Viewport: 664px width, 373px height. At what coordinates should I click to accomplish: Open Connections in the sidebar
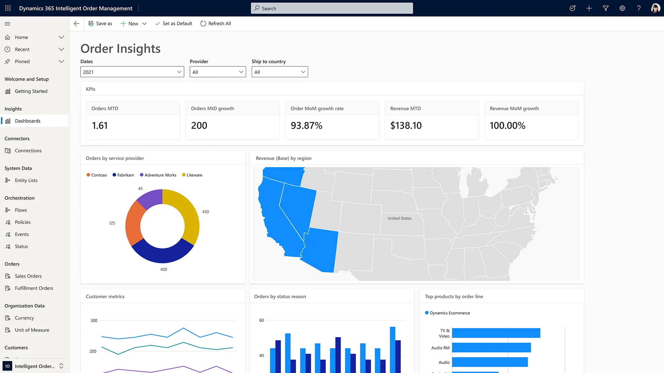pos(28,151)
